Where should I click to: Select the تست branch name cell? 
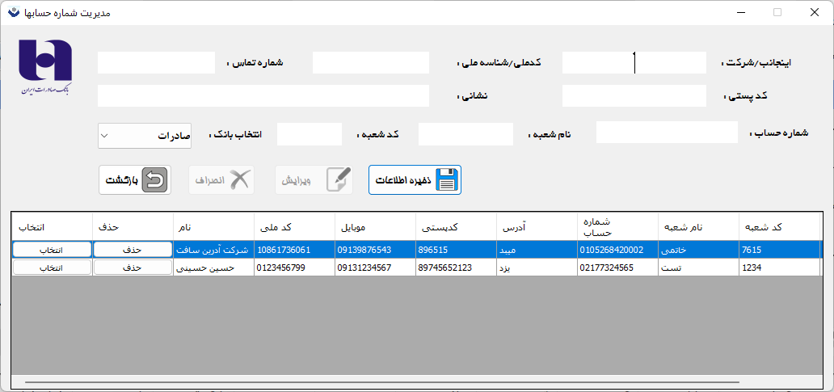click(699, 268)
